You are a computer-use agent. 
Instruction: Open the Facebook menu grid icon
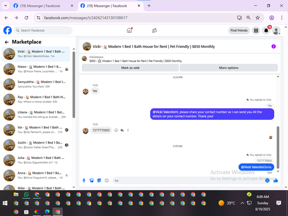(x=256, y=31)
